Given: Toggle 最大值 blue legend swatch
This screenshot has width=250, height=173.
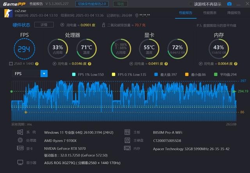Looking at the screenshot, I should click(x=156, y=74).
